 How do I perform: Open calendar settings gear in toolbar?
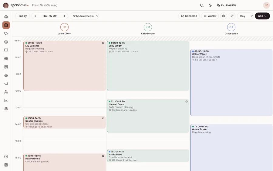(x=224, y=16)
